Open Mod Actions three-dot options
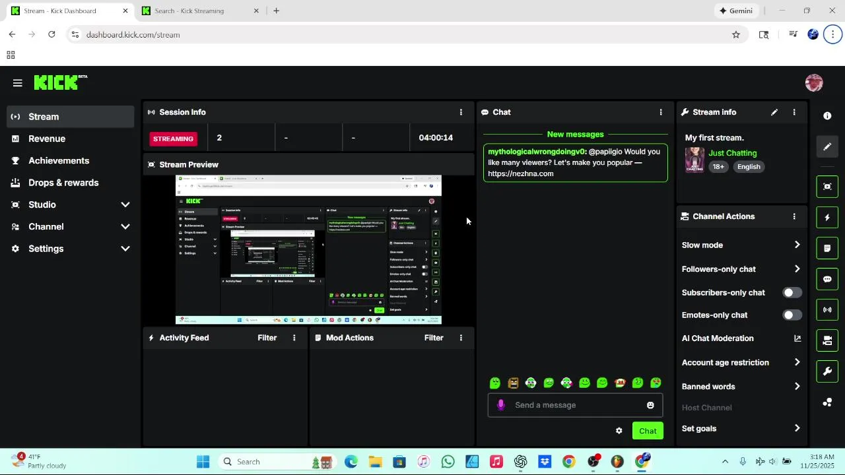 point(461,338)
